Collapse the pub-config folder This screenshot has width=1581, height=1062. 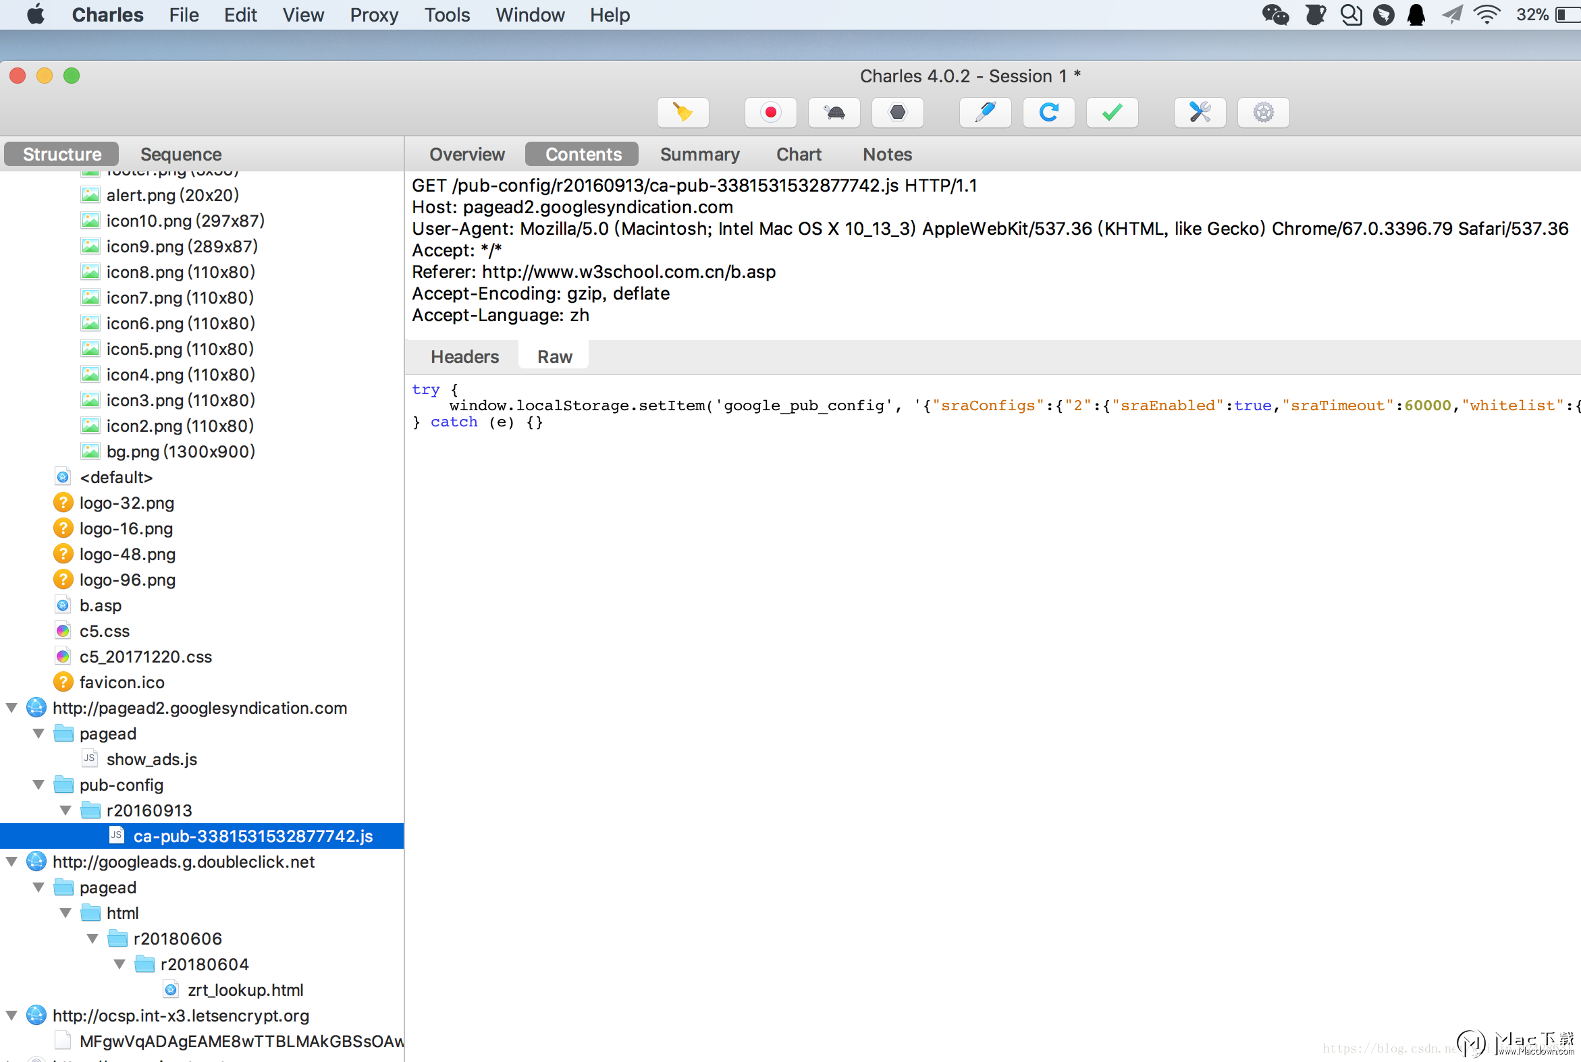coord(38,785)
